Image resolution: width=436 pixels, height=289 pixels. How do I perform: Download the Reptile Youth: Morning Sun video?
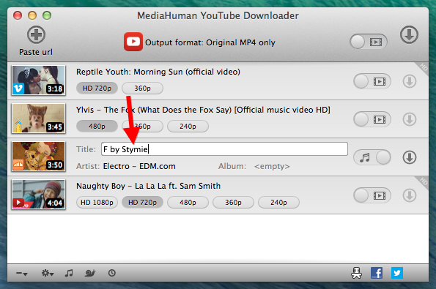[410, 81]
